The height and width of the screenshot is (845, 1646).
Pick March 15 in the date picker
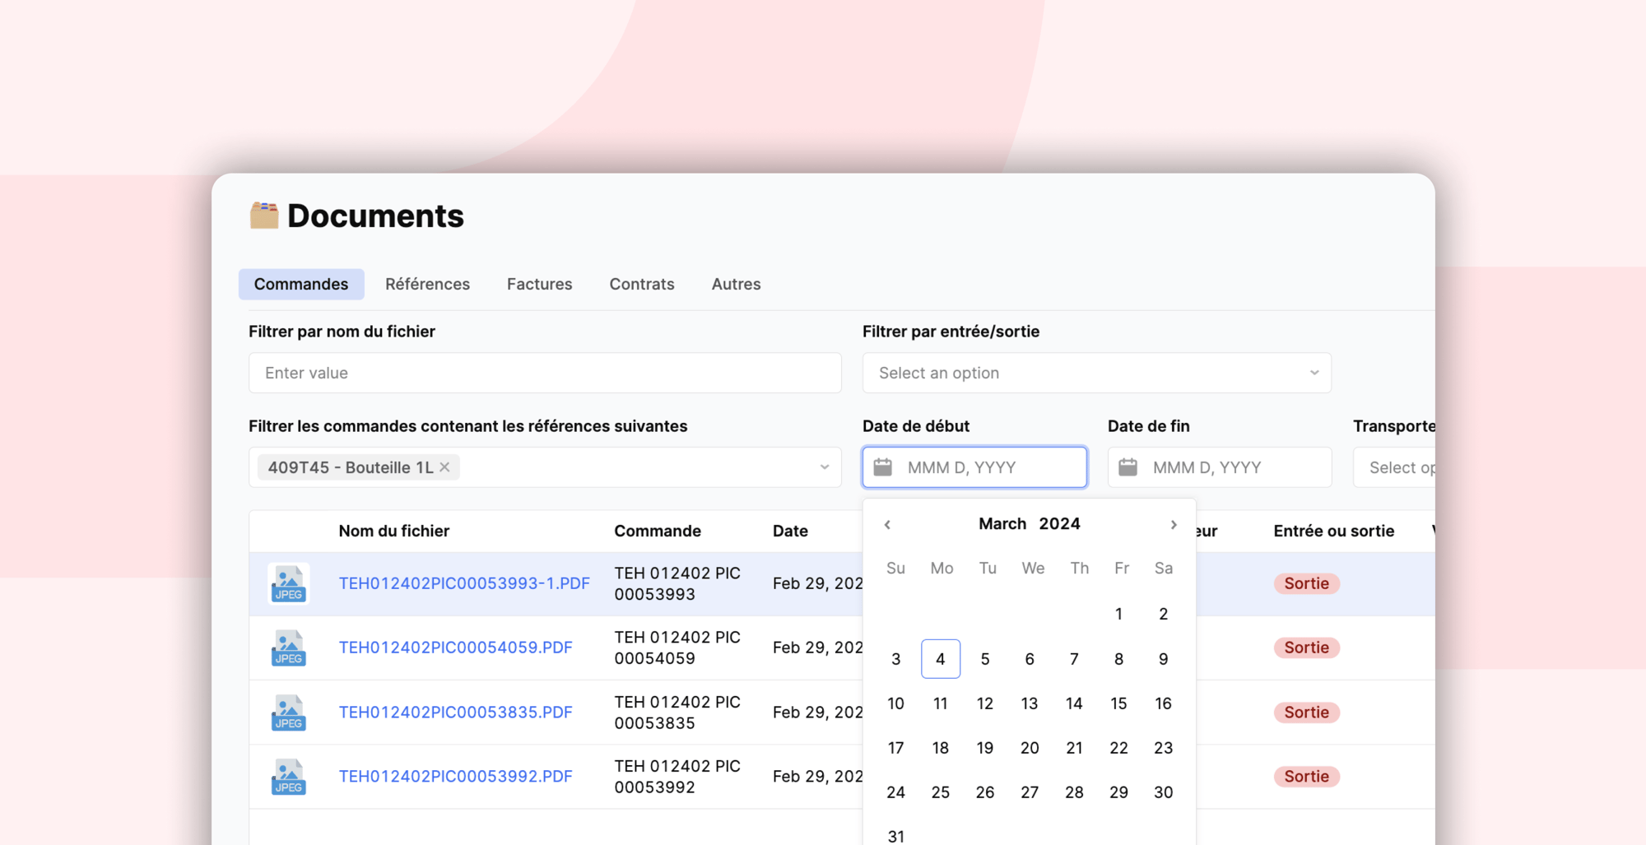[1118, 703]
